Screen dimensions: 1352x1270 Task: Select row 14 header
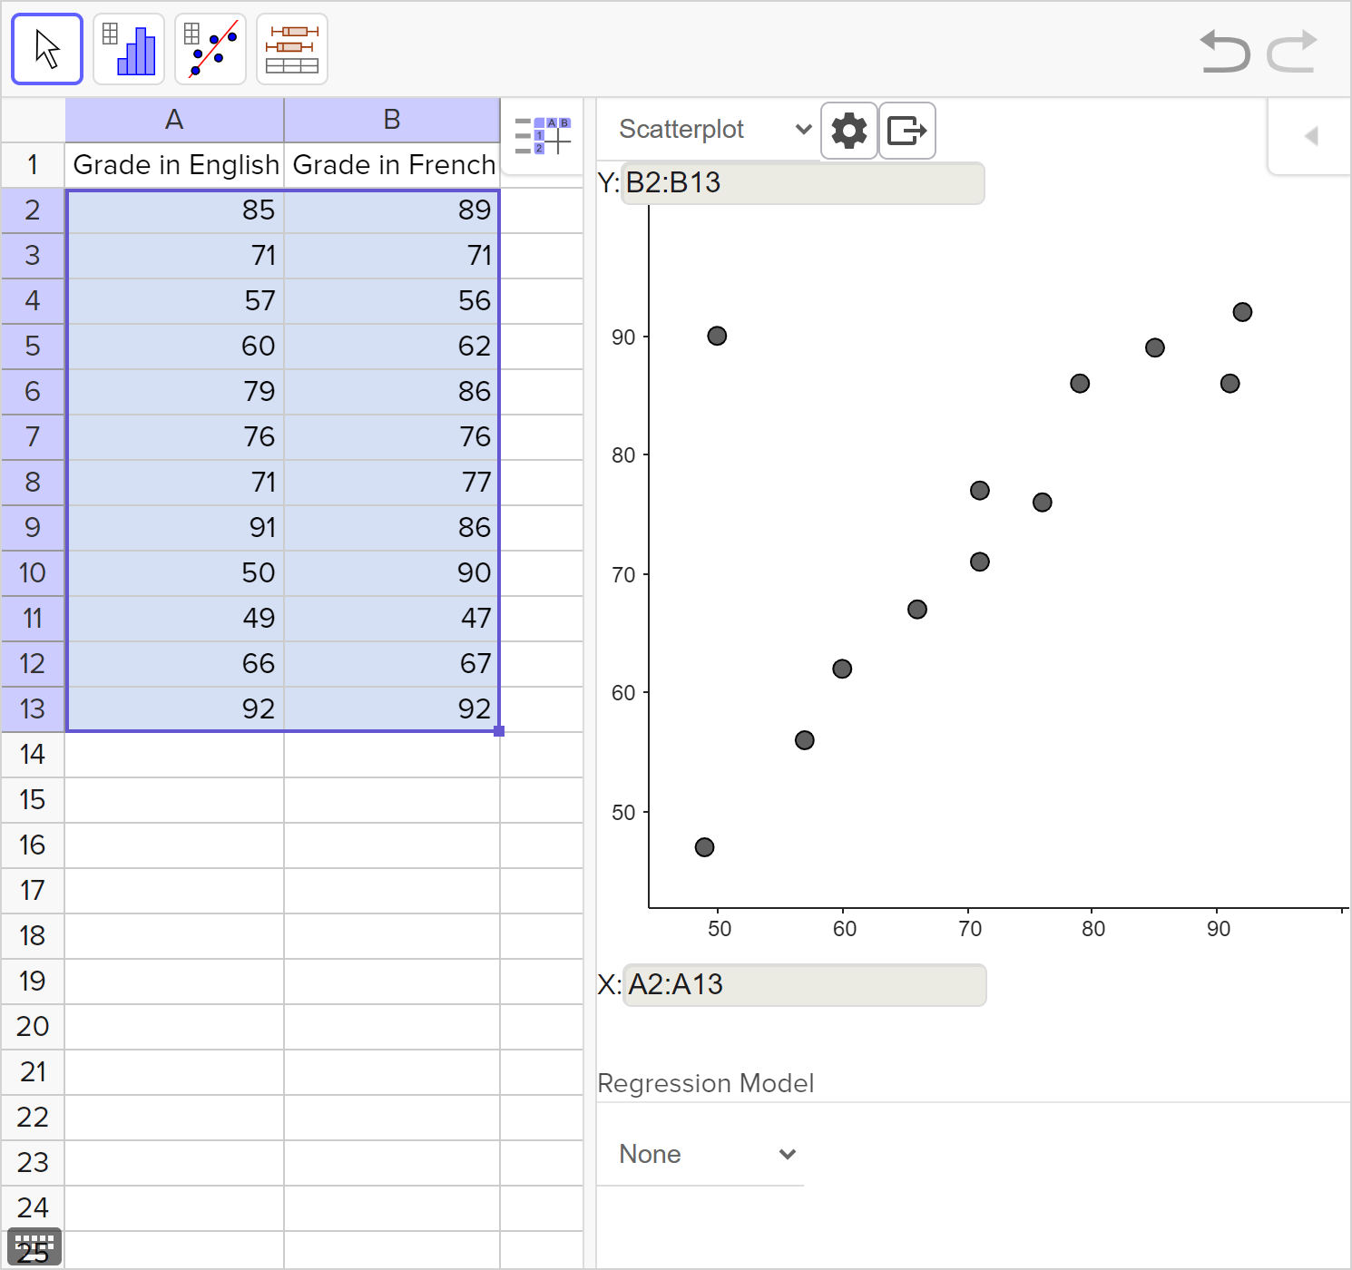33,755
